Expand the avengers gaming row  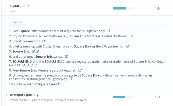point(6,95)
